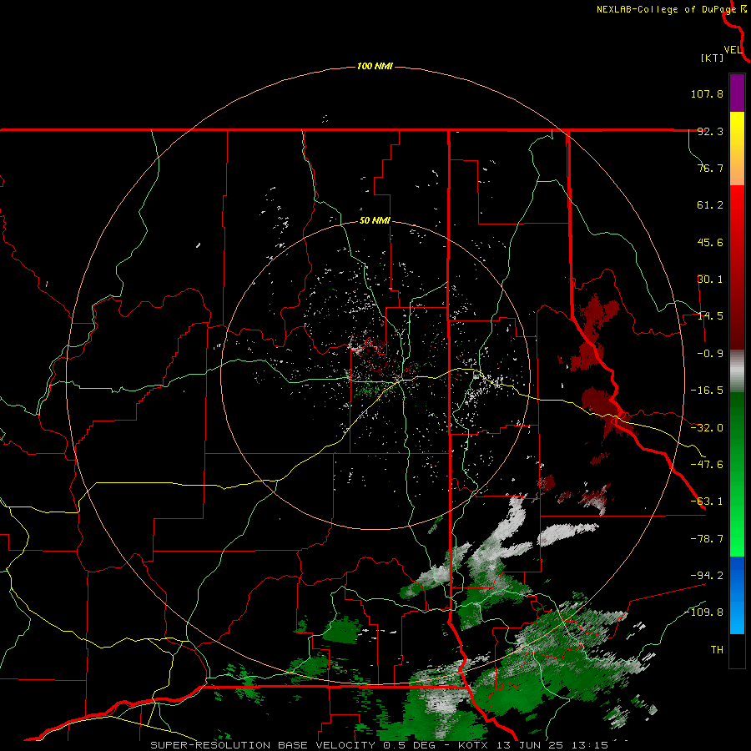The width and height of the screenshot is (751, 751).
Task: Click the -78.7 legend value
Action: point(707,539)
